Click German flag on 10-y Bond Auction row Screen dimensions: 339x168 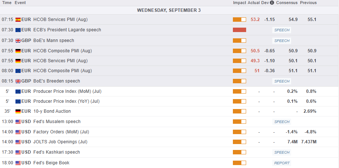18,111
